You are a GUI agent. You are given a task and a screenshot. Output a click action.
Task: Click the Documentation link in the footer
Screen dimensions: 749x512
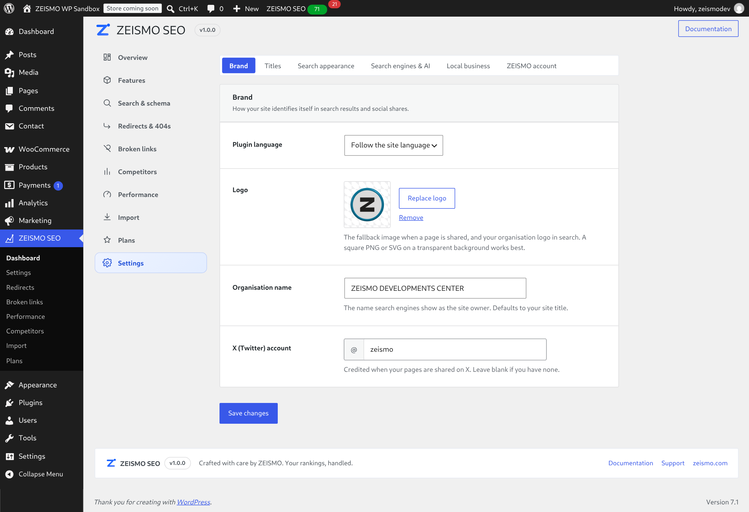point(630,463)
